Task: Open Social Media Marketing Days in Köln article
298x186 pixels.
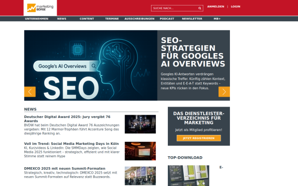Action: click(x=72, y=144)
